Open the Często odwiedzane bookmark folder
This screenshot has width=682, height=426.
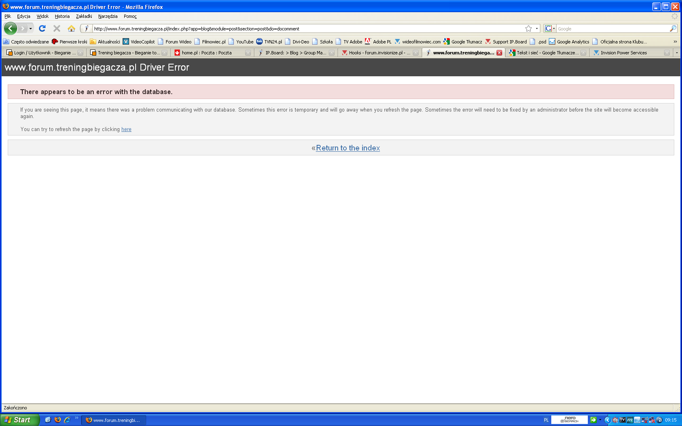26,41
